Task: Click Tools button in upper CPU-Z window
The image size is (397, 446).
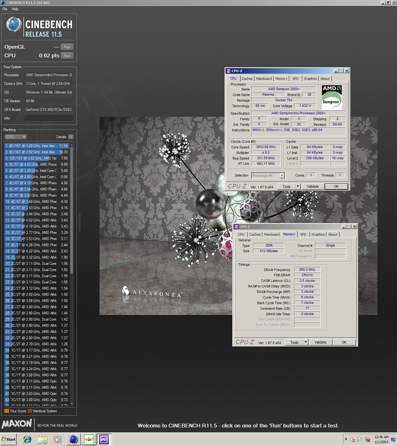Action: point(287,186)
